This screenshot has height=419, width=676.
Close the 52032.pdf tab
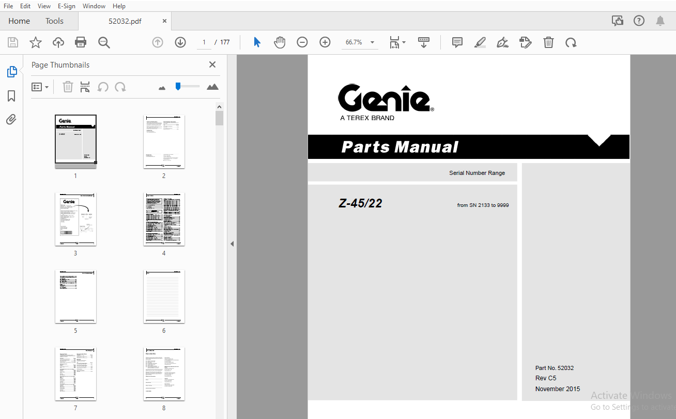pyautogui.click(x=164, y=21)
